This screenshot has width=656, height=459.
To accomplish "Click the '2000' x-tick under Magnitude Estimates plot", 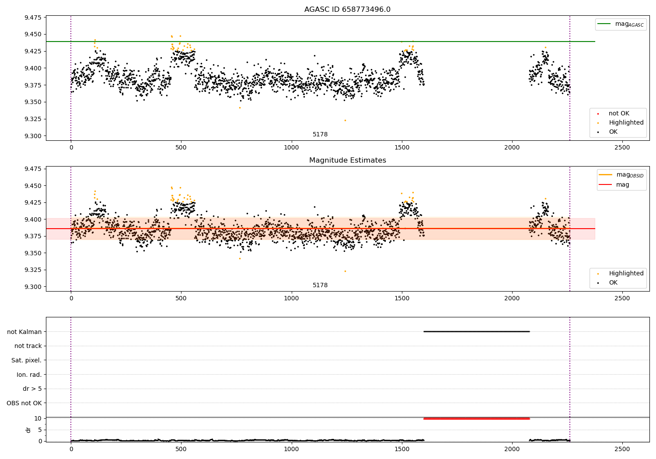I will tap(512, 299).
